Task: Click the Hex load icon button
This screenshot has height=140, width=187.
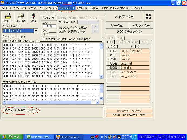Action: [x=7, y=17]
